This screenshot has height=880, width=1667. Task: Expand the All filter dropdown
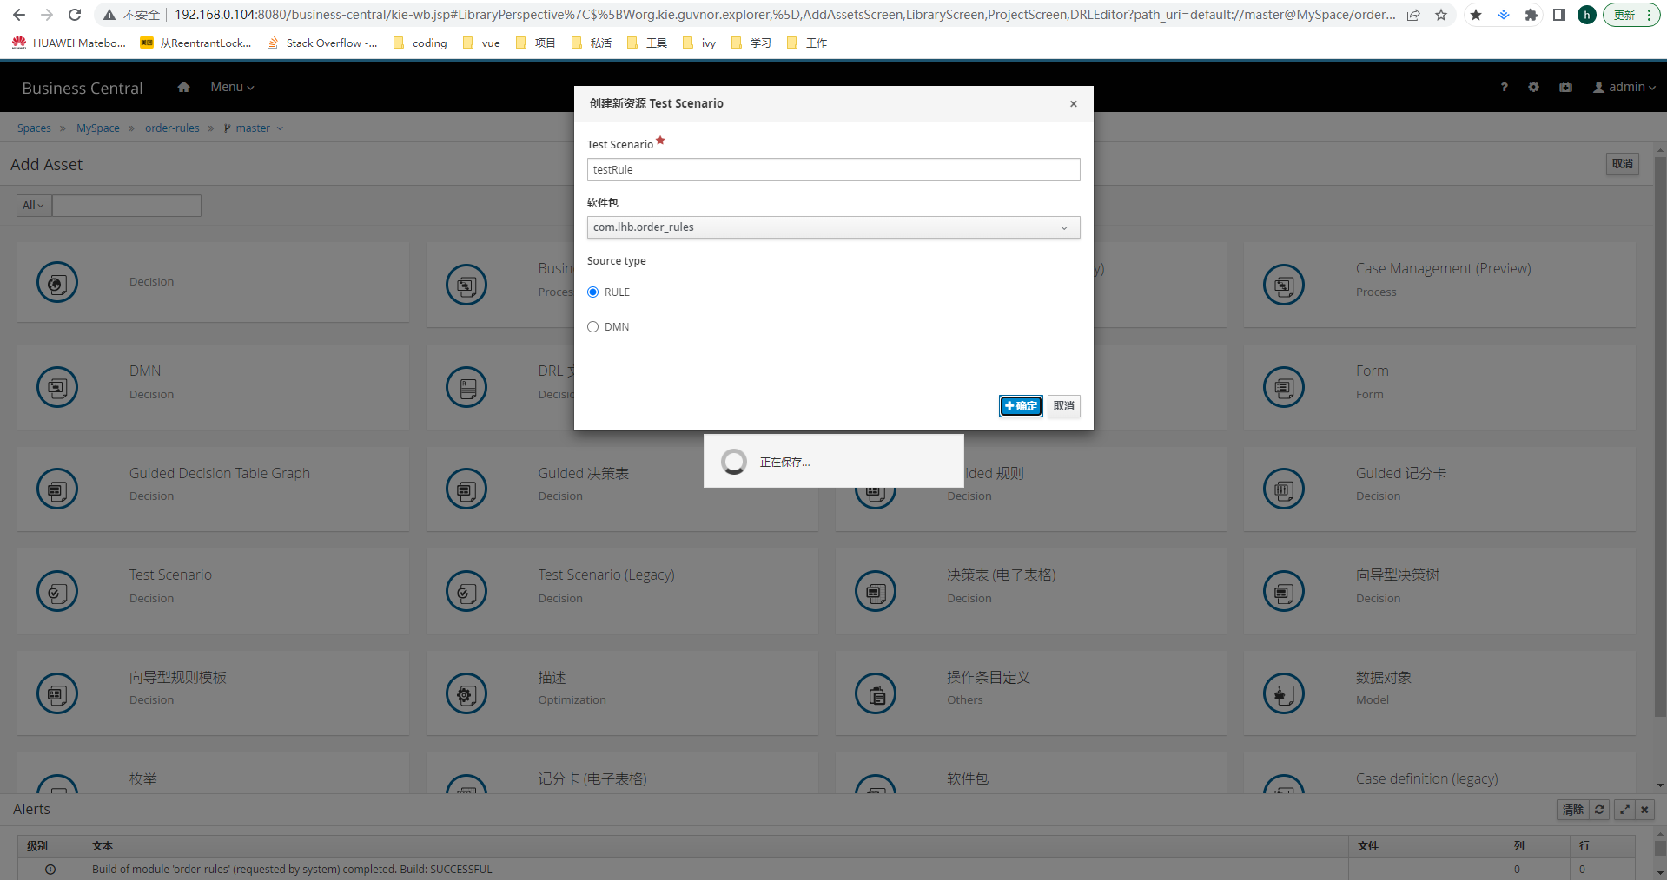(x=34, y=206)
